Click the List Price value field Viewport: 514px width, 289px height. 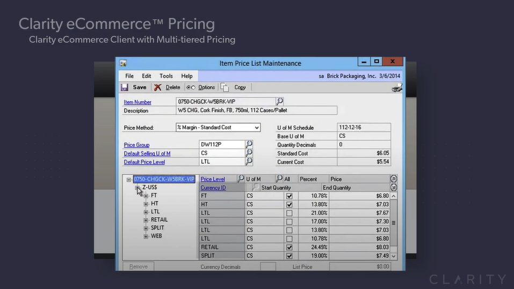(x=360, y=266)
